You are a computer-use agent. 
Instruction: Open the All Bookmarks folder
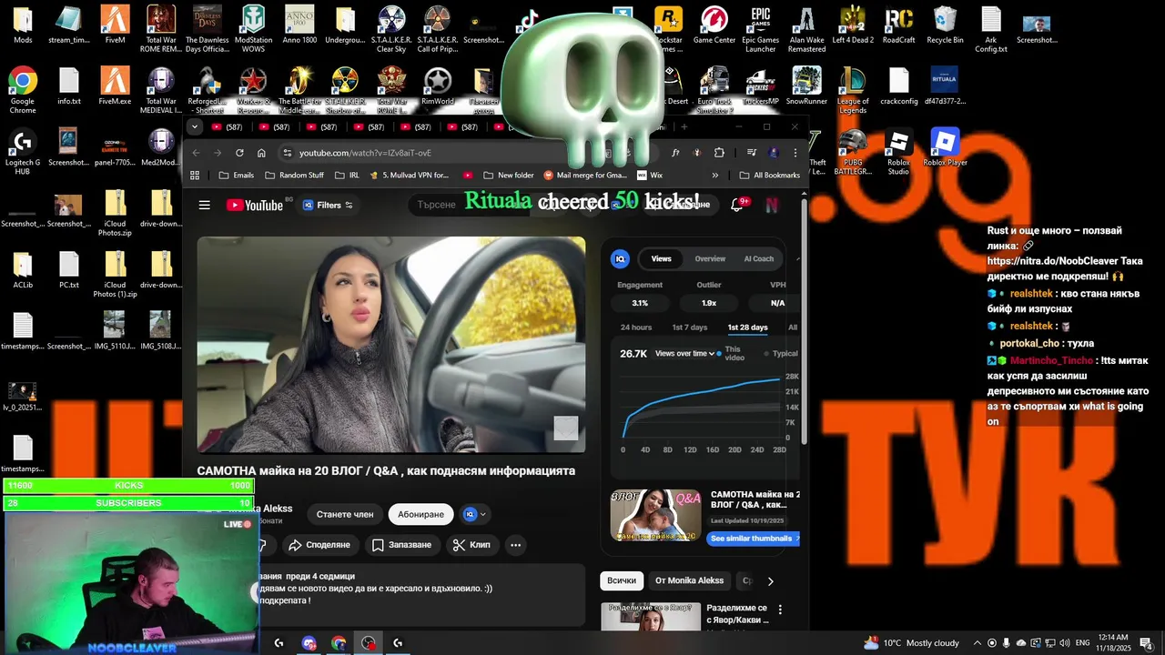pyautogui.click(x=770, y=175)
